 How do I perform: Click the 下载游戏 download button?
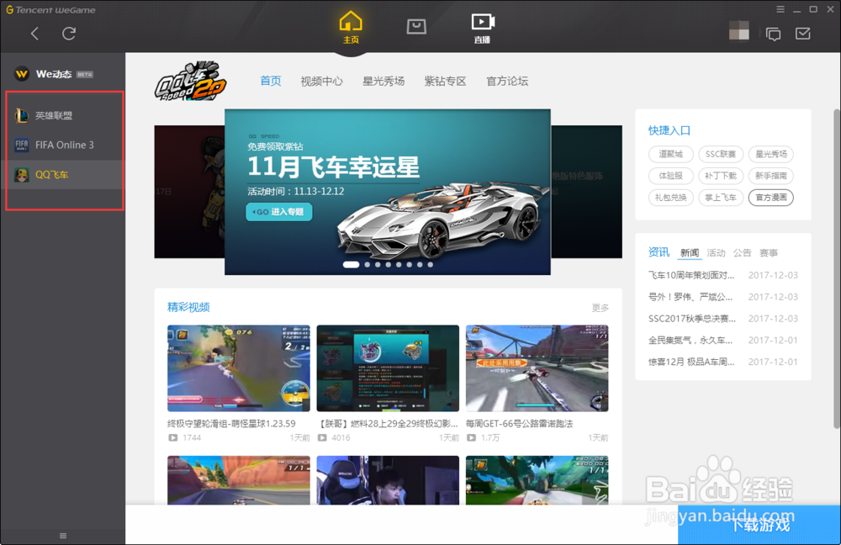(x=759, y=525)
